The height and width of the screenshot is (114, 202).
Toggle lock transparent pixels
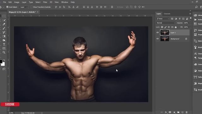click(162, 27)
